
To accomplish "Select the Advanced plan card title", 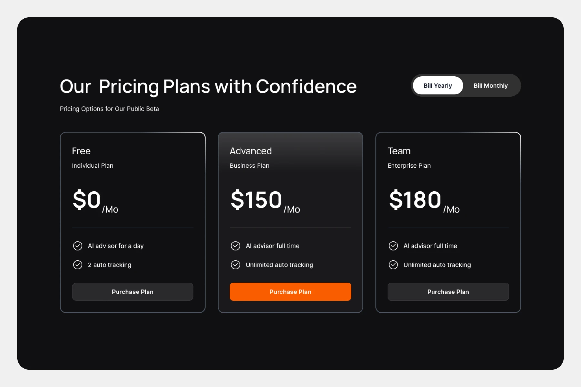I will [251, 151].
